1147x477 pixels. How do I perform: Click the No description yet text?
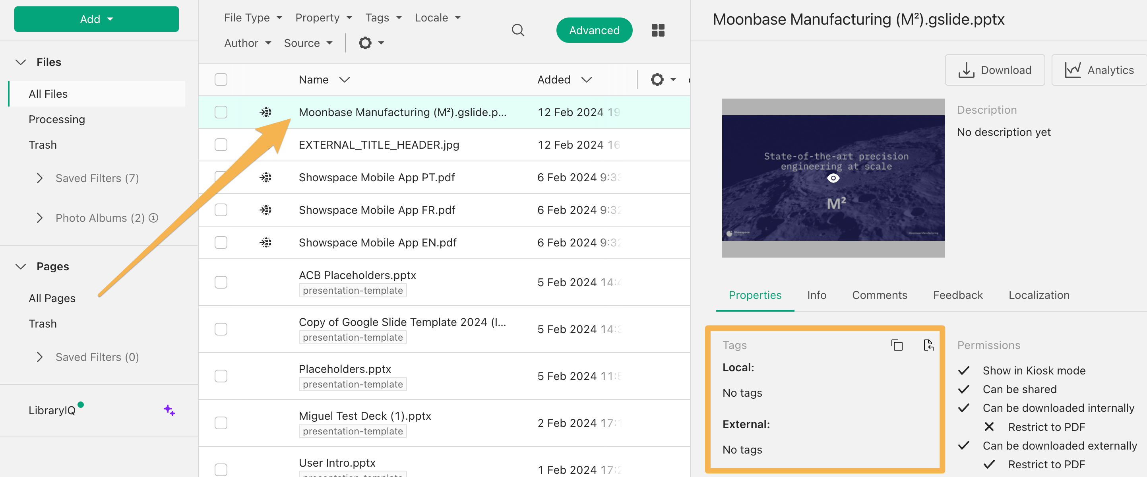(1003, 132)
